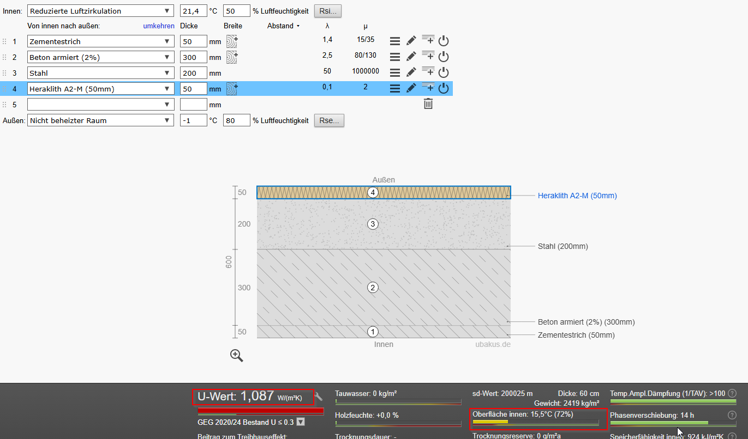Toggle Heraklith A2-M layer power button

click(444, 88)
